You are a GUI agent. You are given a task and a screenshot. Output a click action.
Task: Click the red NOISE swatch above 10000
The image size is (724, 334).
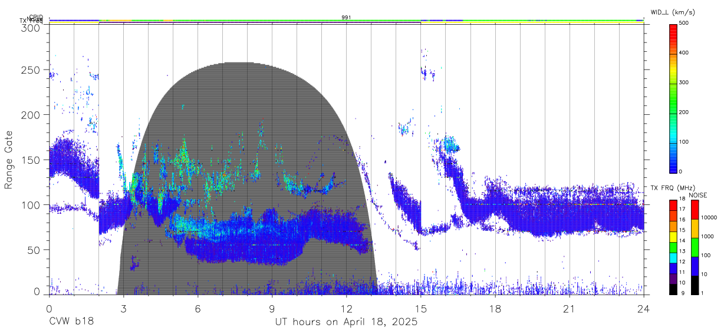(x=694, y=209)
